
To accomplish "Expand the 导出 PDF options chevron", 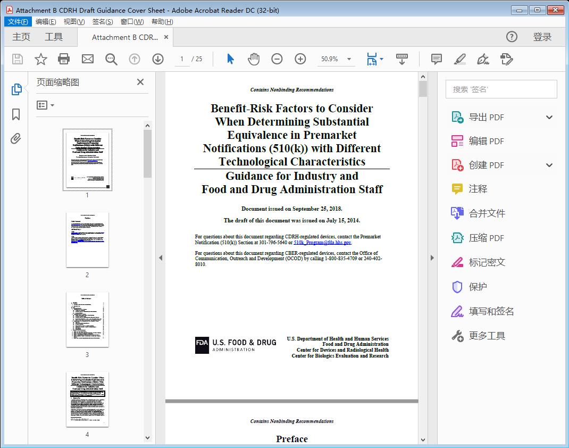I will pyautogui.click(x=549, y=117).
